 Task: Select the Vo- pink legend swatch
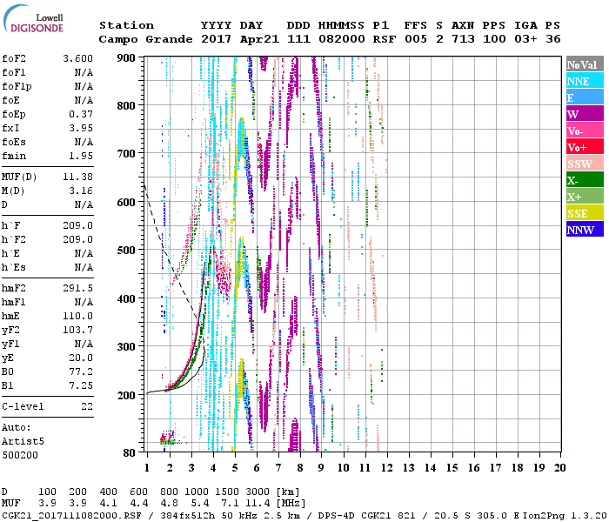[x=585, y=130]
